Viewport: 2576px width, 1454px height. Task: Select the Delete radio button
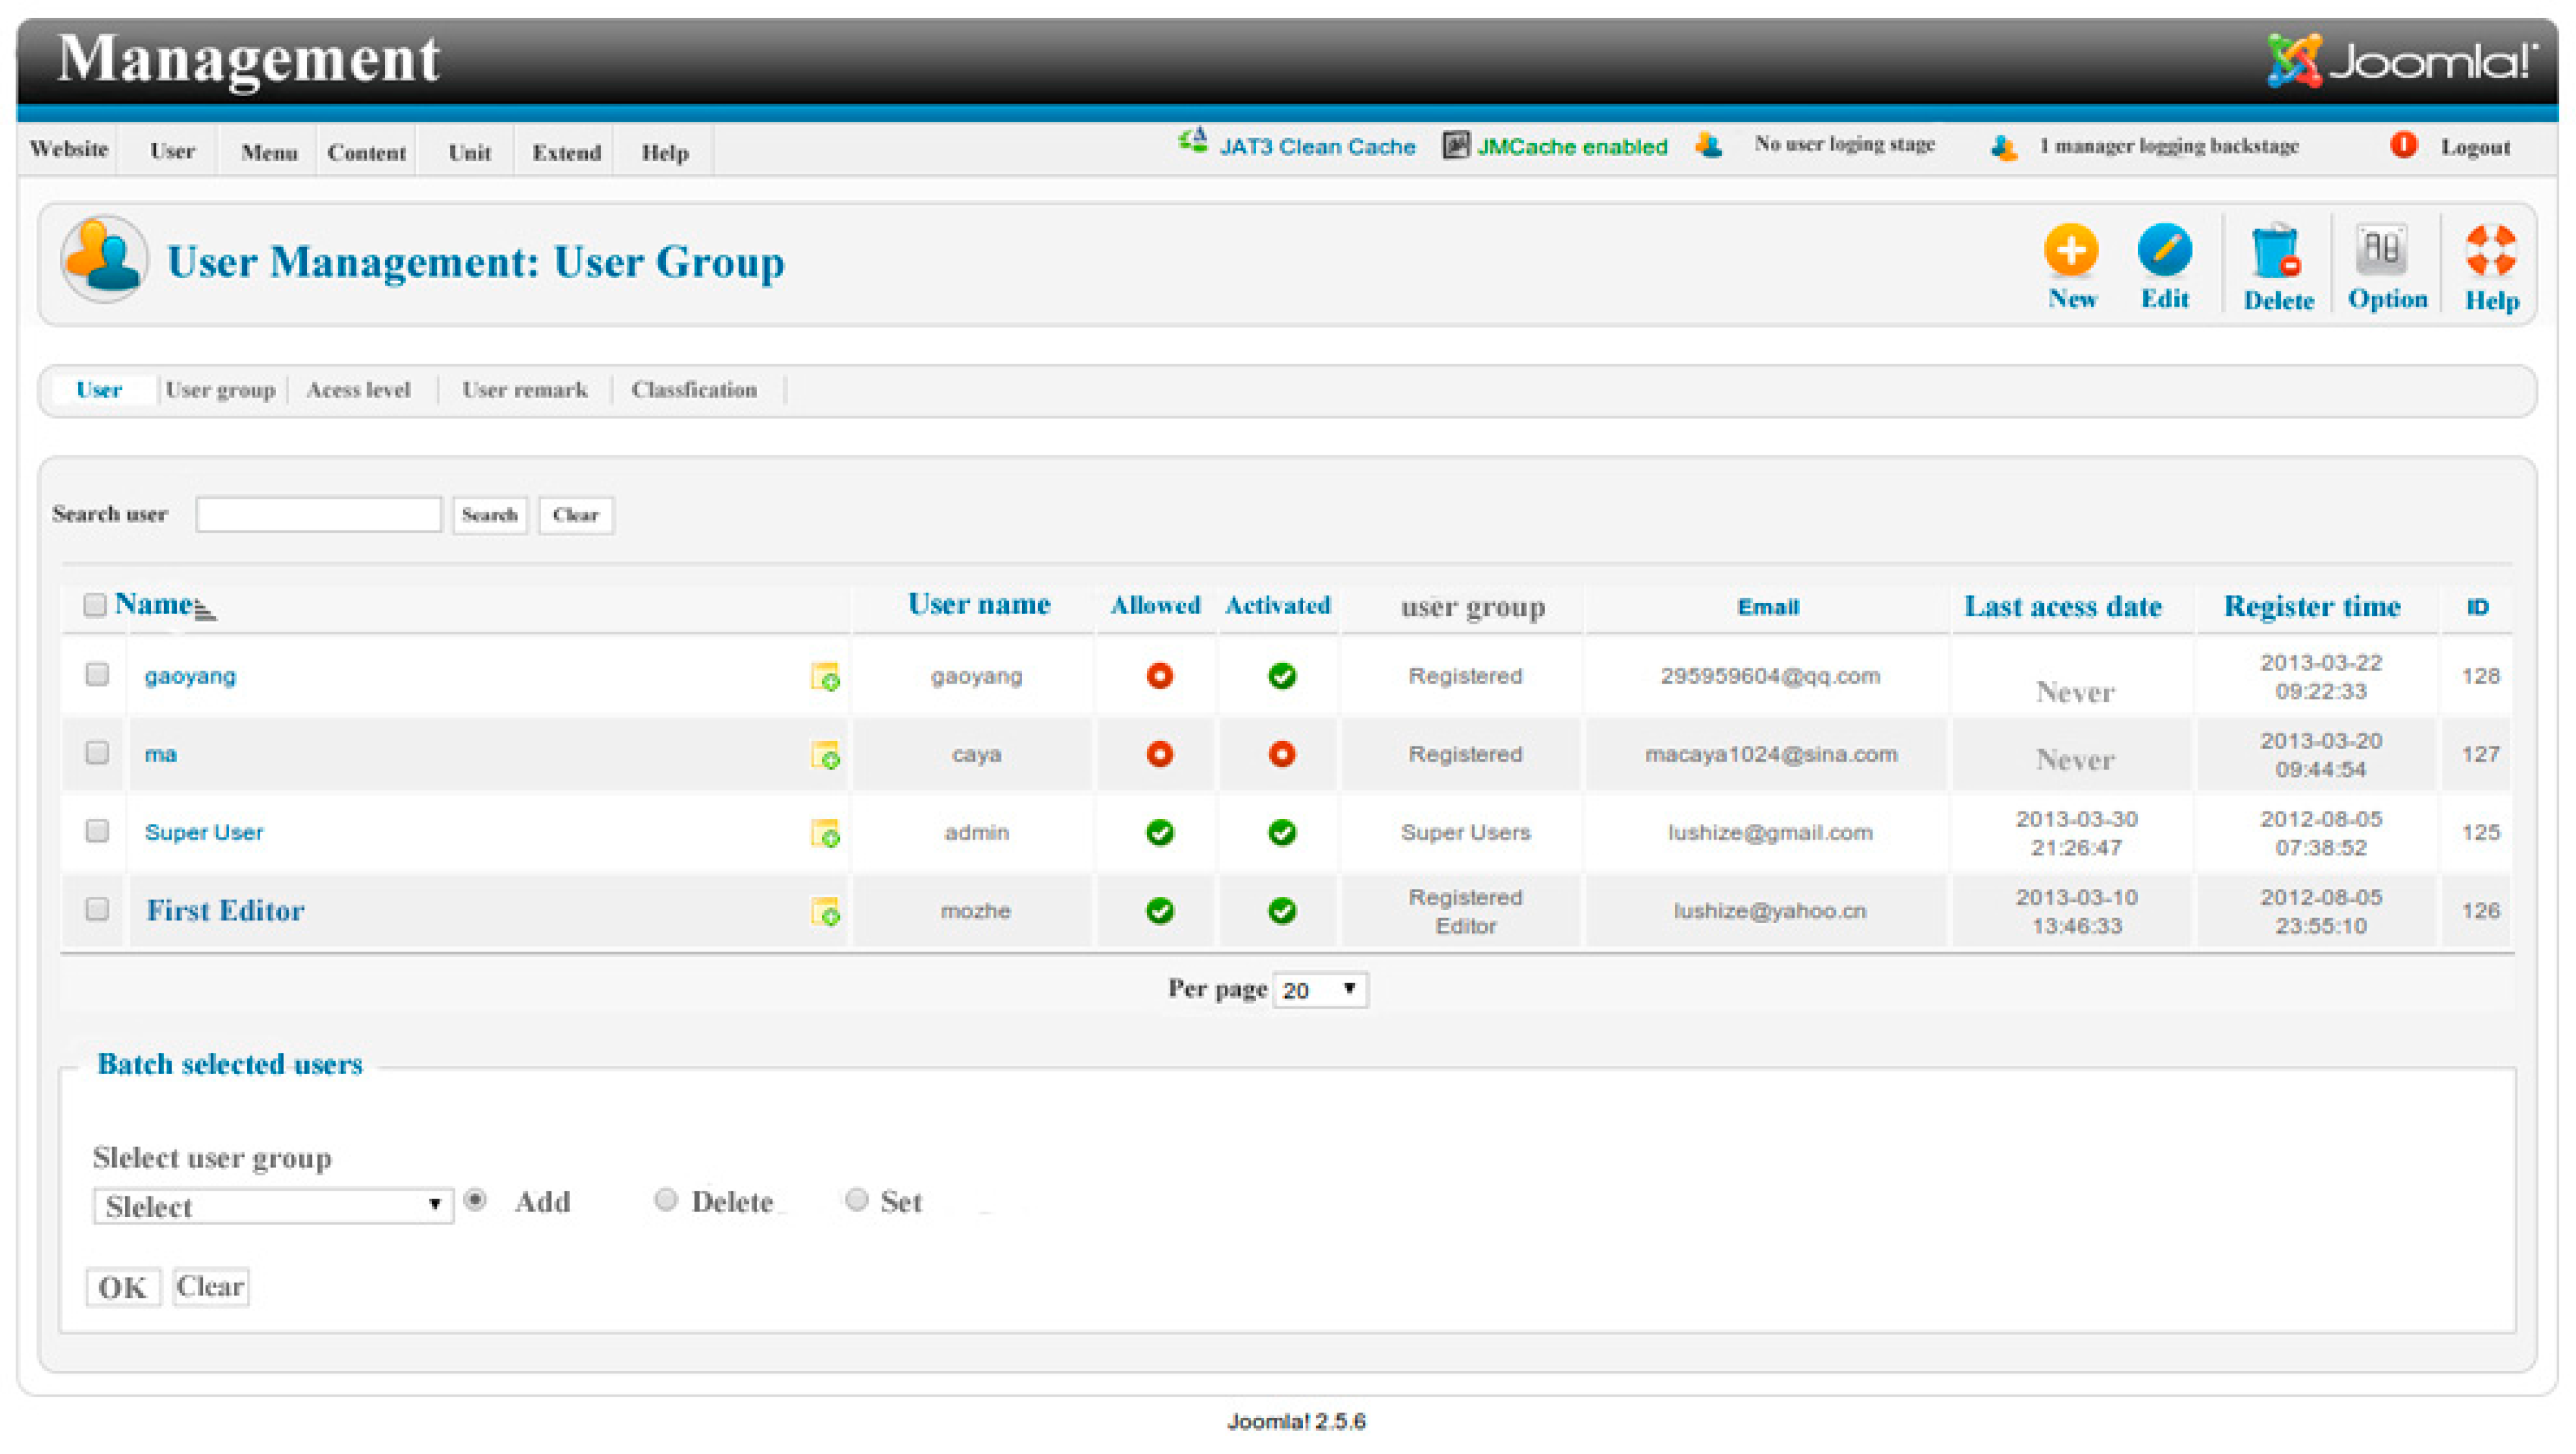(666, 1199)
